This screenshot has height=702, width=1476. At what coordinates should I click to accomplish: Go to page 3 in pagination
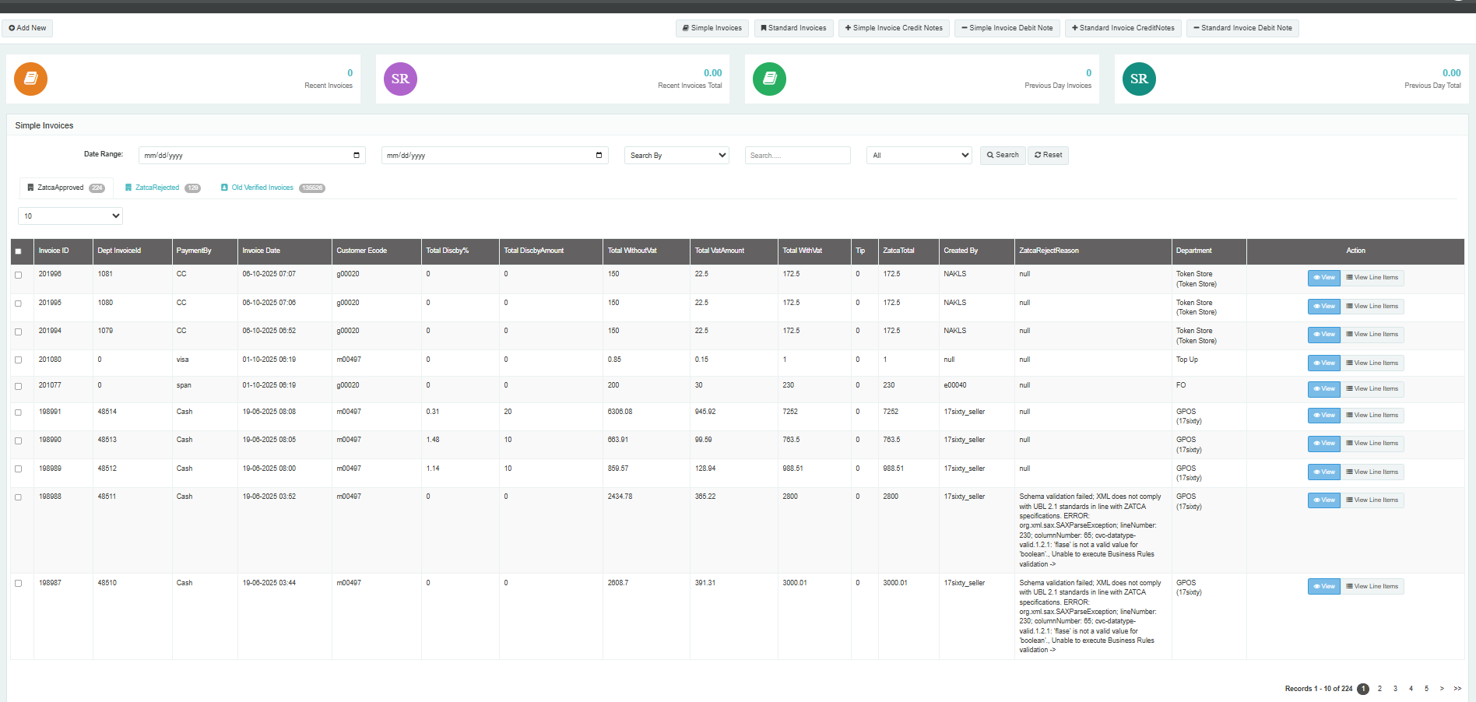(1395, 689)
